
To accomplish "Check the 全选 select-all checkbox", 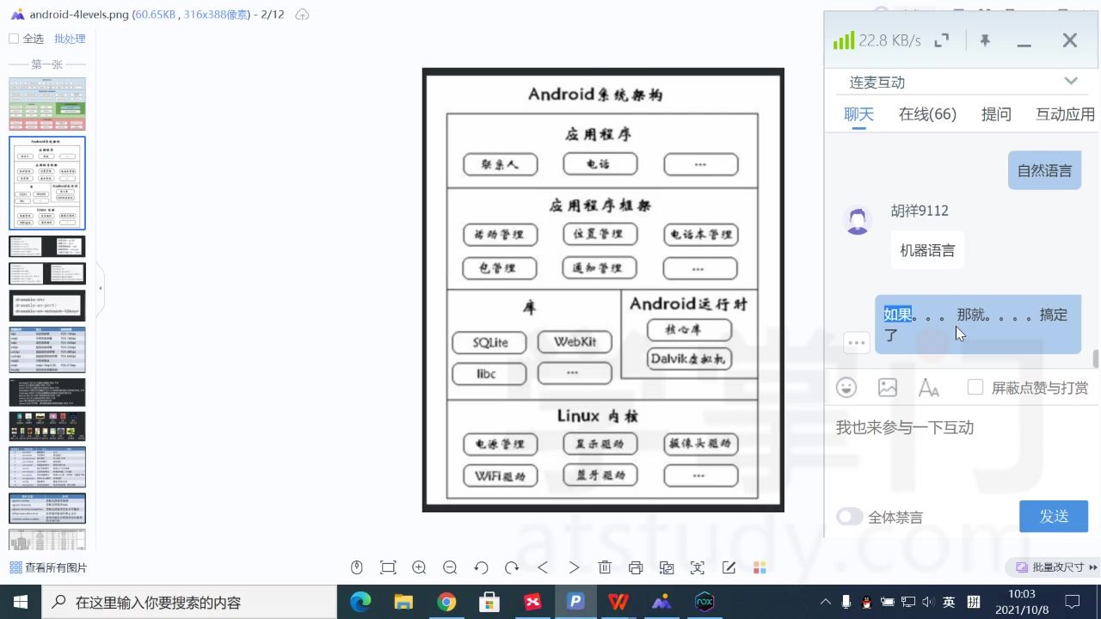I will 14,39.
